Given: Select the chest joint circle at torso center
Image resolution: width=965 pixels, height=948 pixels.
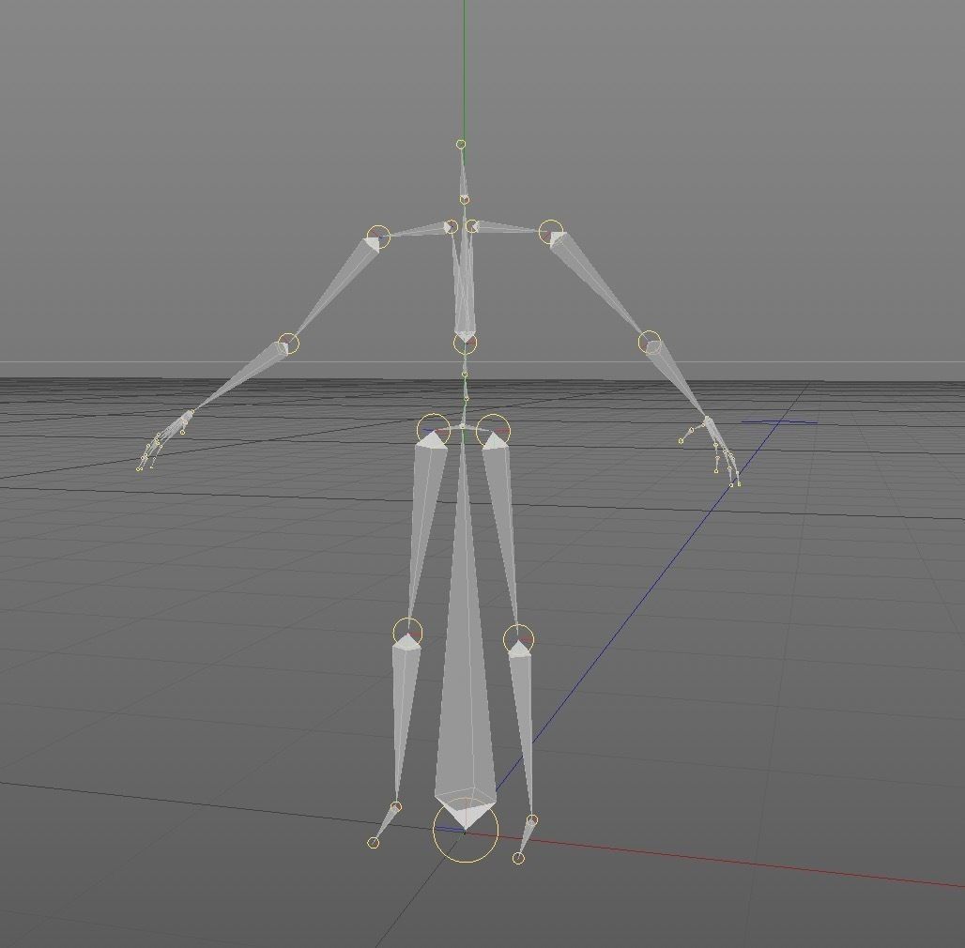Looking at the screenshot, I should pos(466,342).
